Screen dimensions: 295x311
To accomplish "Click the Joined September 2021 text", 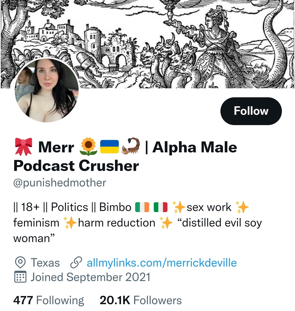I will tap(90, 277).
